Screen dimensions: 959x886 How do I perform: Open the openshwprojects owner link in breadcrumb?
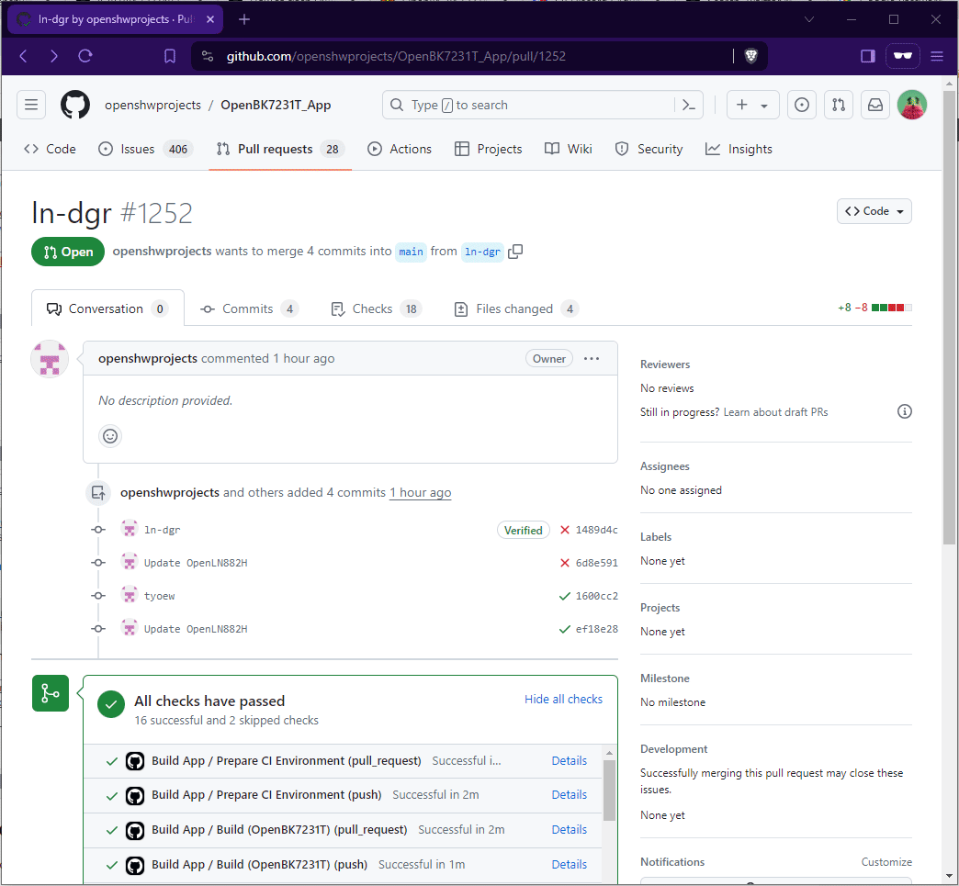coord(152,106)
